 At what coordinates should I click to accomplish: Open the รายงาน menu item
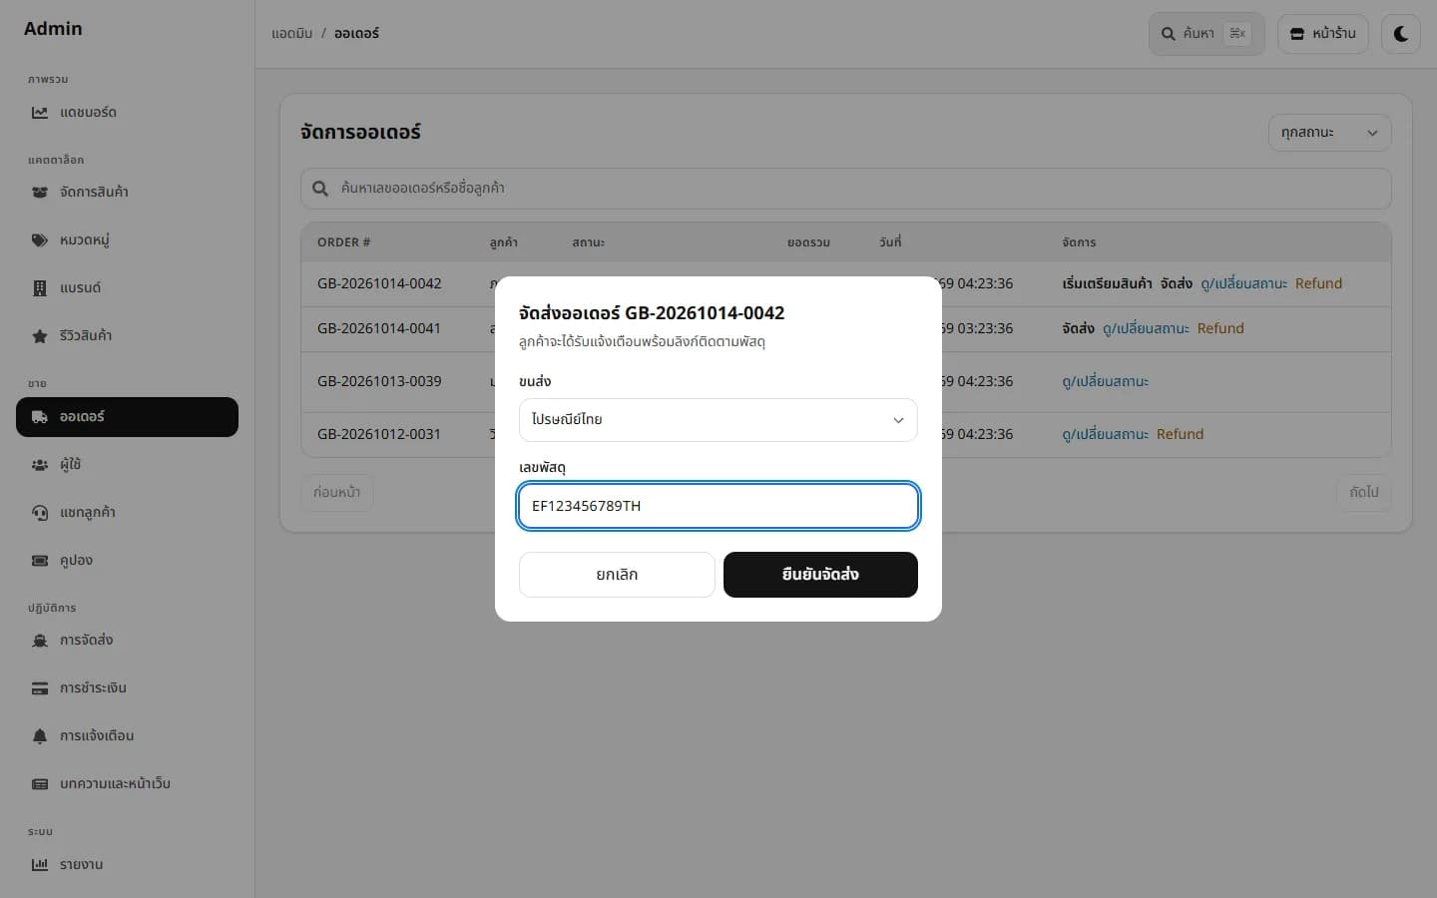coord(127,865)
